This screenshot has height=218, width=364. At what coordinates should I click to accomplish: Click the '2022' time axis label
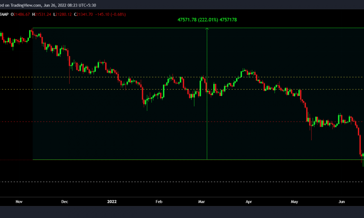click(x=112, y=202)
